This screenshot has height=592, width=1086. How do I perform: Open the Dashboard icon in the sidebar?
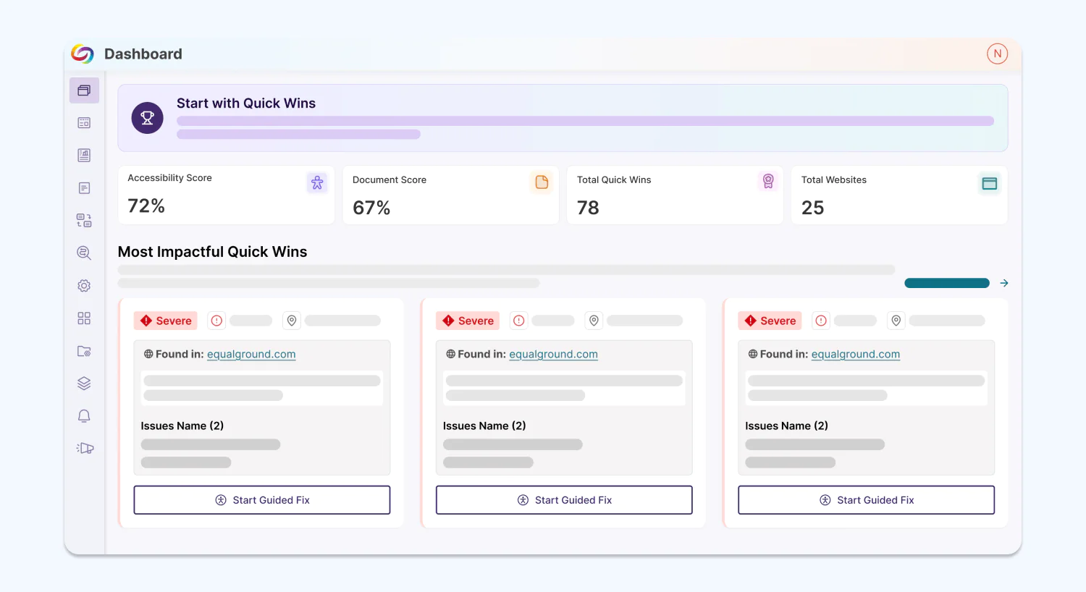click(84, 90)
